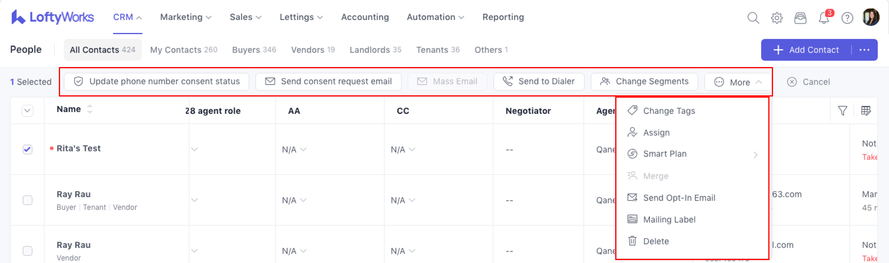The height and width of the screenshot is (263, 889).
Task: Open the AA dropdown for Rita's Test
Action: pos(294,150)
